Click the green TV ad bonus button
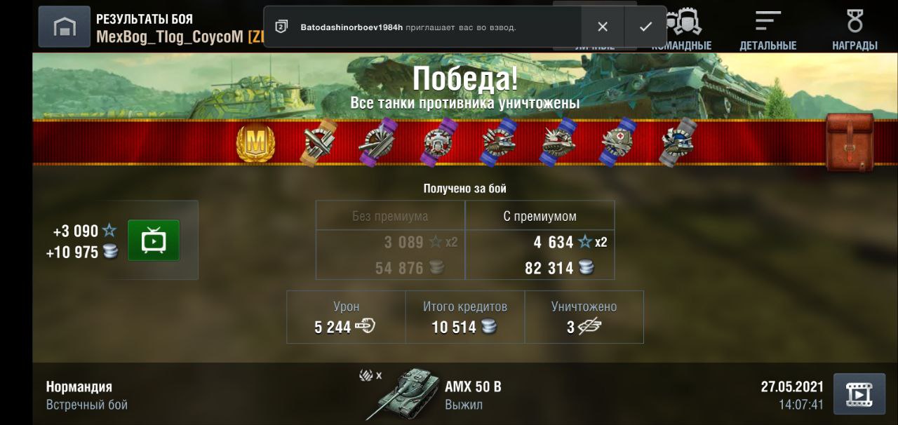 154,241
